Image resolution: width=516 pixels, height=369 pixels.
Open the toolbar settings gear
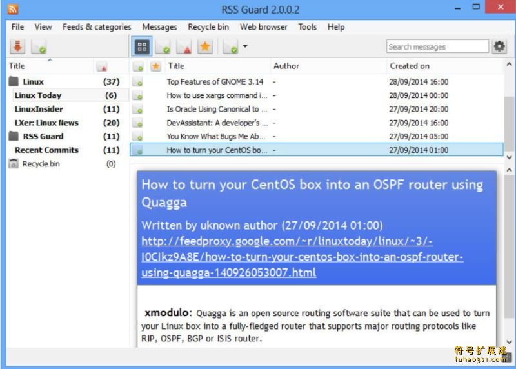(499, 46)
